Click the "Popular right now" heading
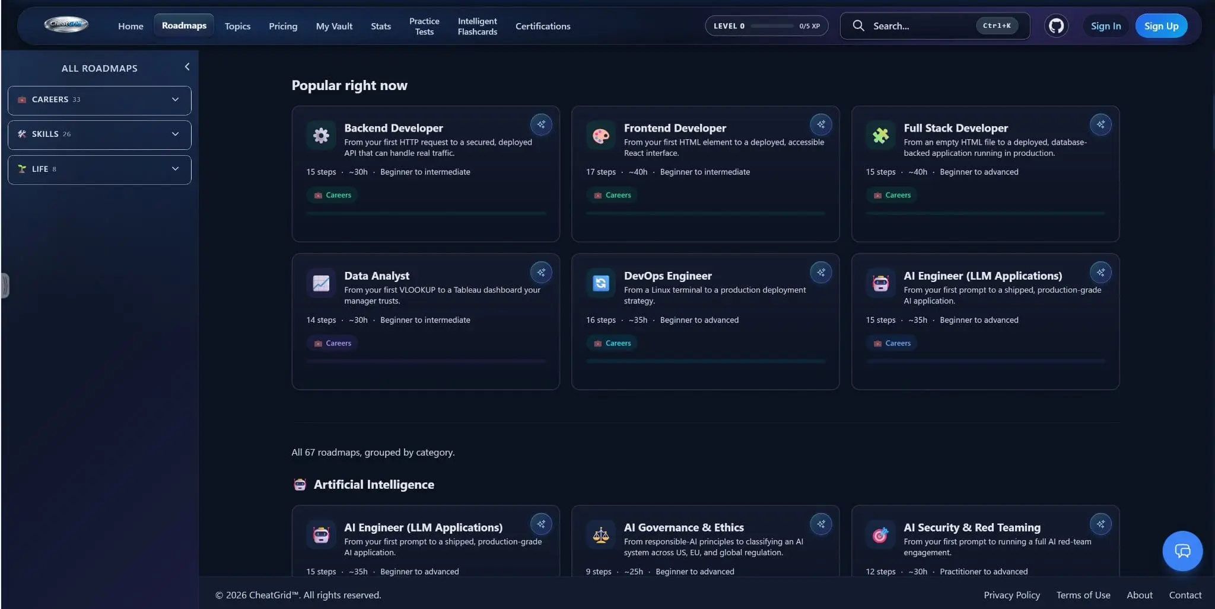1215x609 pixels. coord(349,85)
